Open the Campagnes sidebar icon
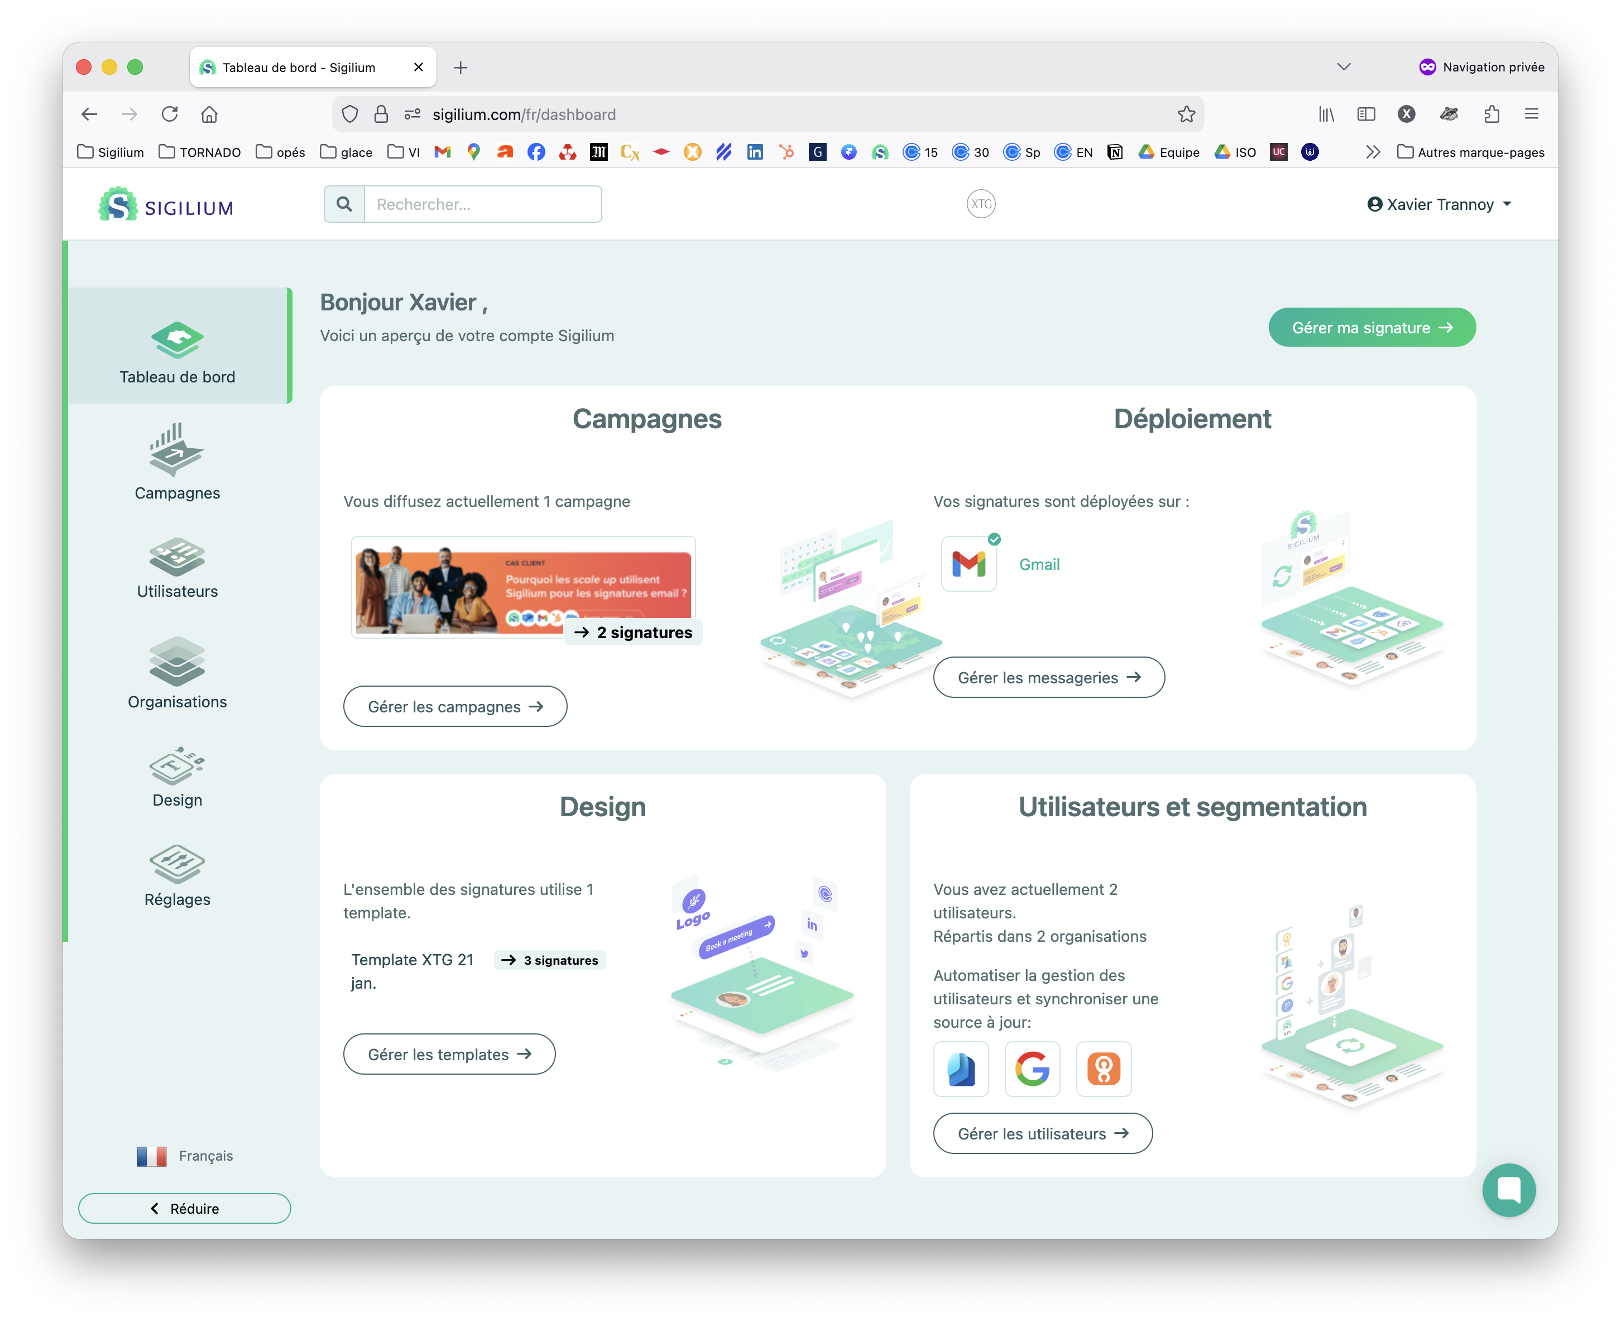Image resolution: width=1621 pixels, height=1322 pixels. pyautogui.click(x=176, y=449)
